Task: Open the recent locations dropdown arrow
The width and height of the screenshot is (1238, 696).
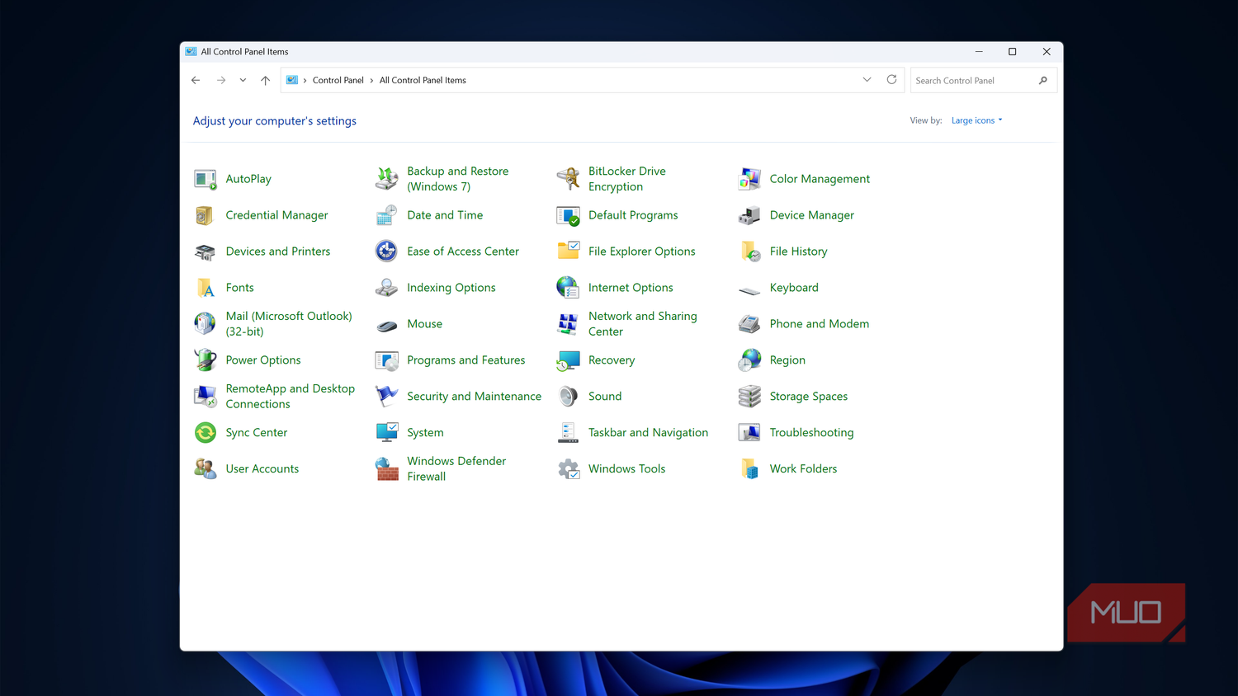Action: click(x=243, y=80)
